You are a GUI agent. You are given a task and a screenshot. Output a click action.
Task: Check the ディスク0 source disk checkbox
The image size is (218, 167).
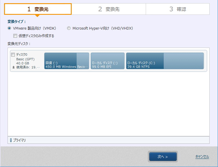point(13,55)
